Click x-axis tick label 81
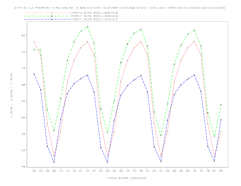241x186 pixels. (x=215, y=171)
